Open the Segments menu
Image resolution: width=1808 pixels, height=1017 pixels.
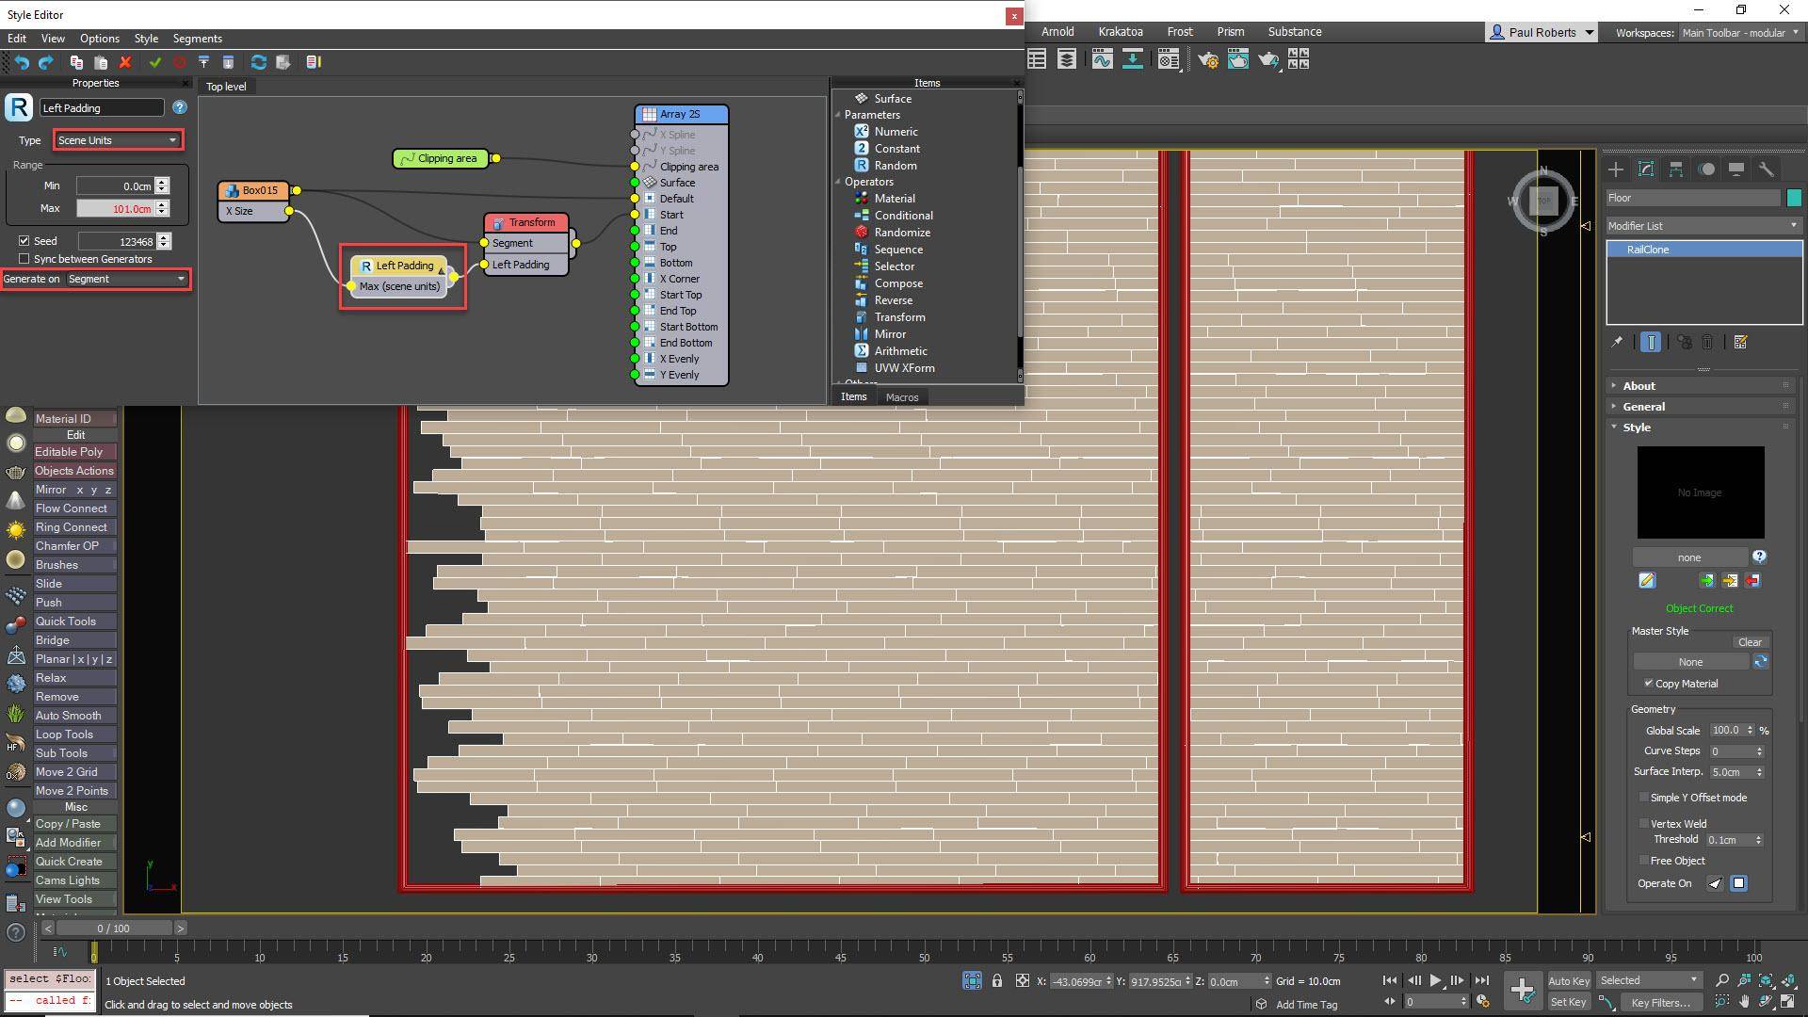(x=197, y=39)
